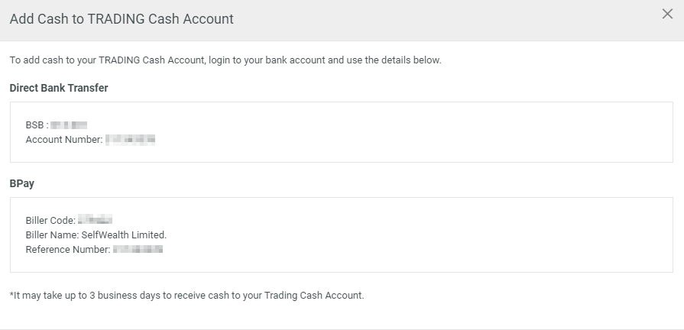The height and width of the screenshot is (330, 684).
Task: Close the Add Cash dialog
Action: [x=667, y=14]
